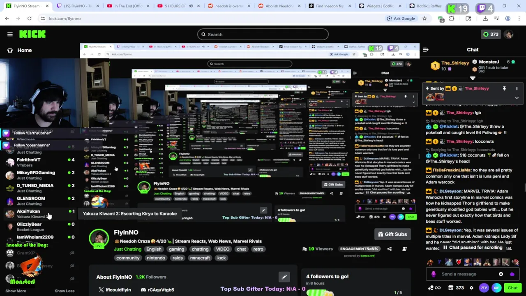Open MikeyRFDGaming channel in sidebar
The height and width of the screenshot is (296, 526).
coord(40,175)
